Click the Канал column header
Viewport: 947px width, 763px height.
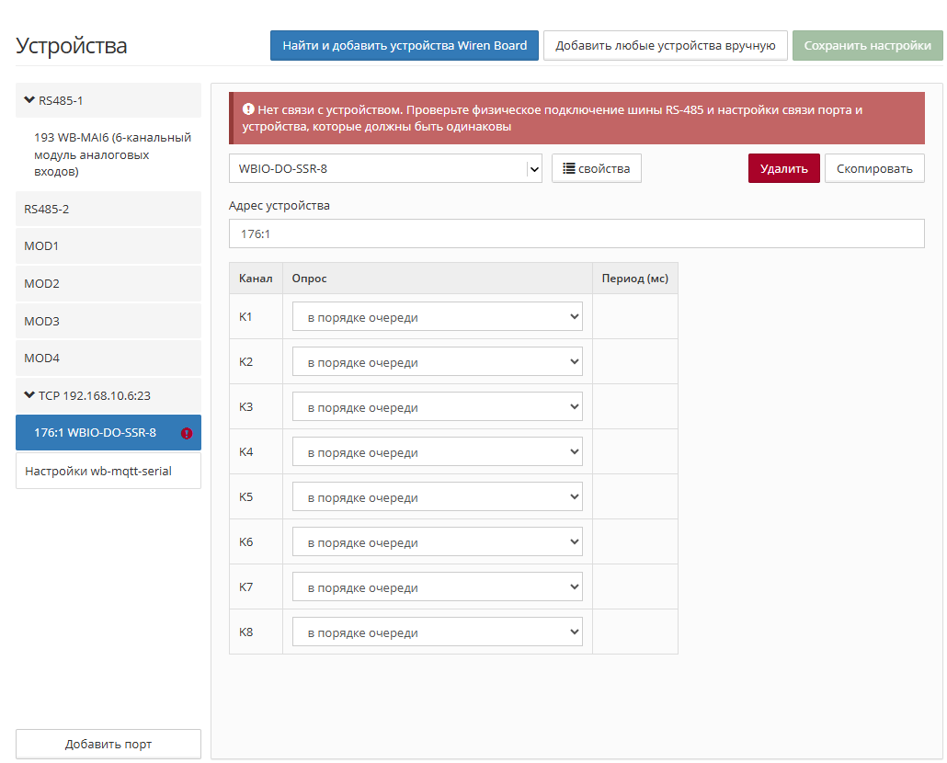pyautogui.click(x=256, y=279)
